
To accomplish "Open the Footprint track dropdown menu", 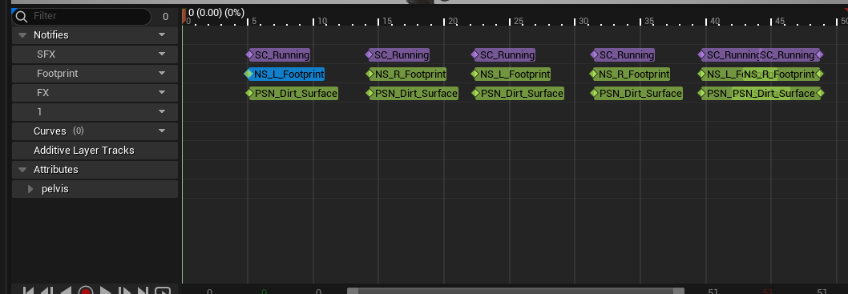I will tap(162, 74).
